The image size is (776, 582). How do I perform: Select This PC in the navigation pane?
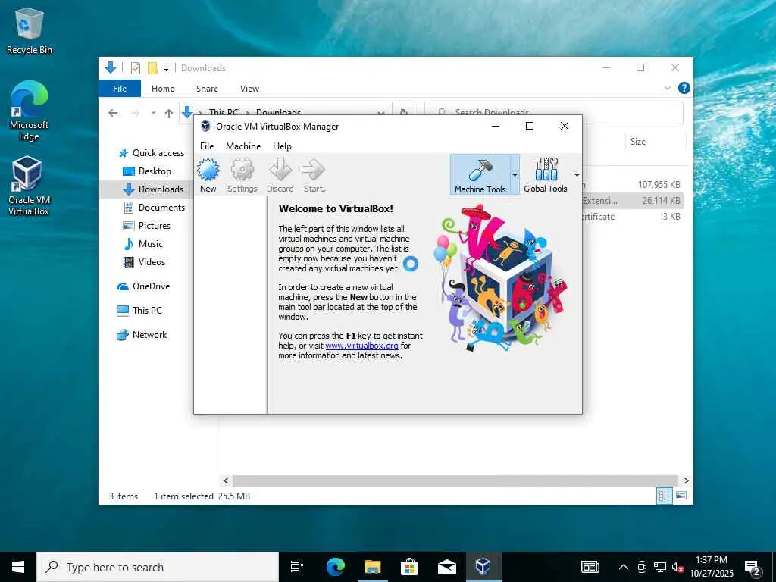[139, 311]
